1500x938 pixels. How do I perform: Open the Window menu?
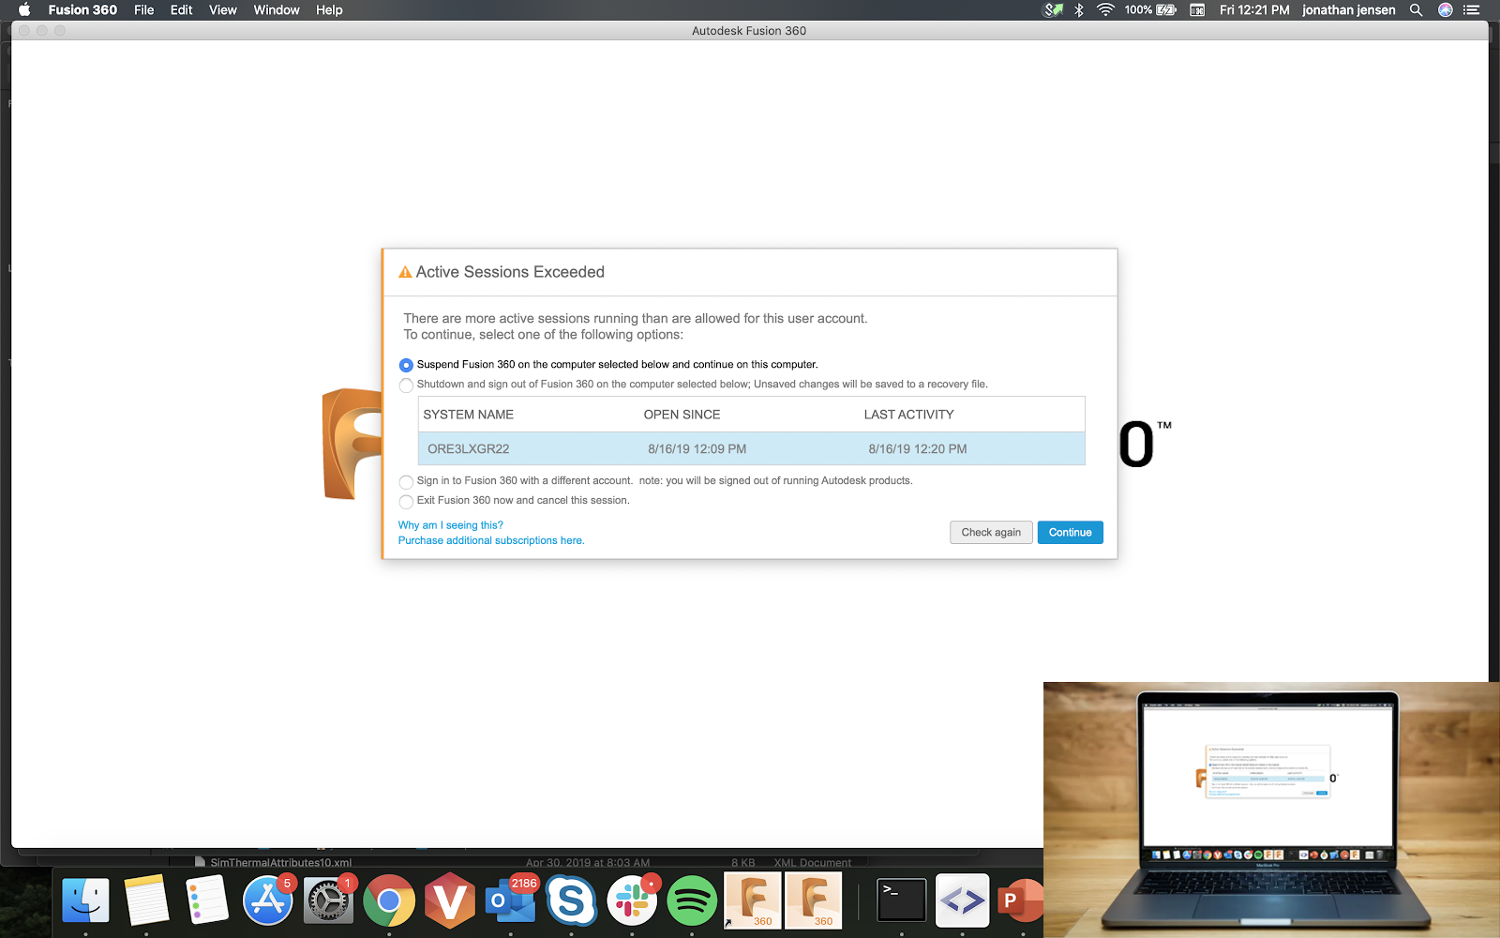point(277,9)
